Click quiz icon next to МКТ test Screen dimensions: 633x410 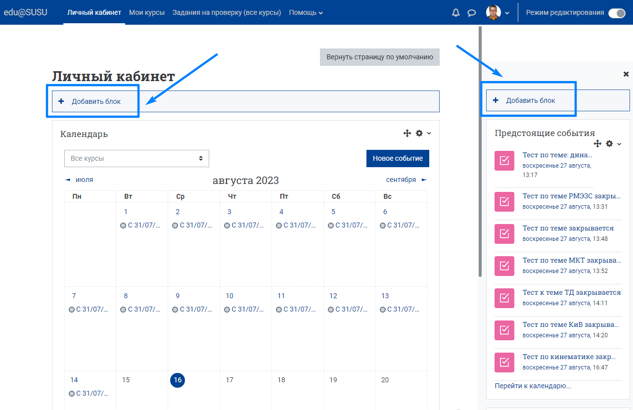point(504,266)
